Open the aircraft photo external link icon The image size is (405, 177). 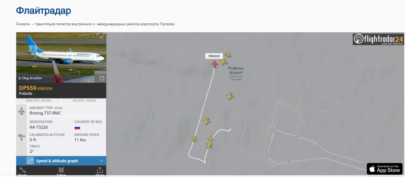[x=102, y=78]
